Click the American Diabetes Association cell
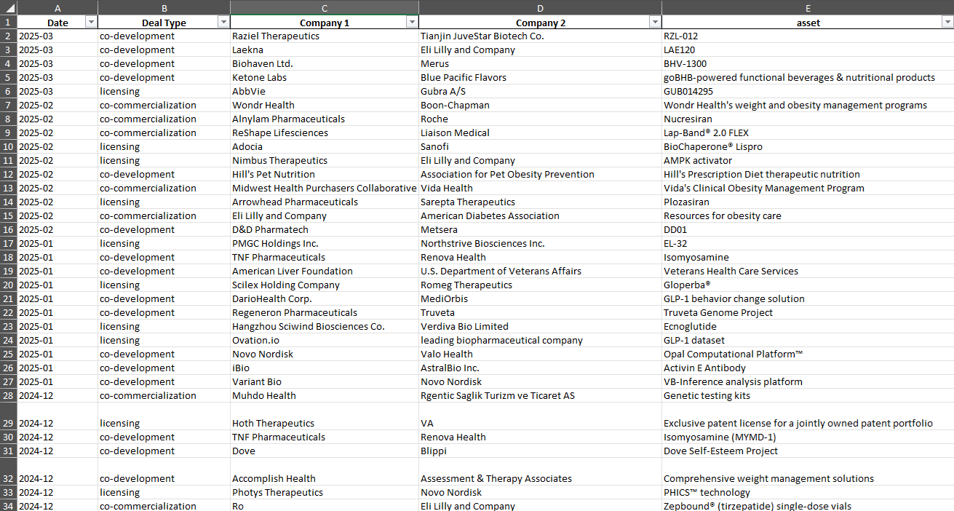The width and height of the screenshot is (954, 511). (540, 216)
